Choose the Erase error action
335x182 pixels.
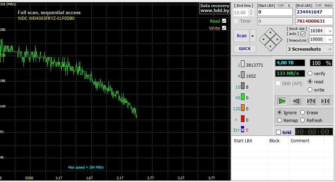[302, 112]
